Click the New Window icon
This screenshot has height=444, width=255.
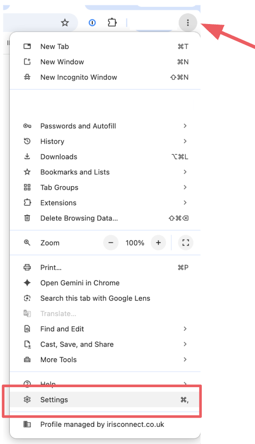pyautogui.click(x=27, y=62)
